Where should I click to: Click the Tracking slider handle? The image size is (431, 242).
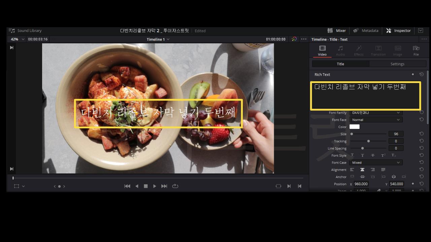click(x=368, y=141)
